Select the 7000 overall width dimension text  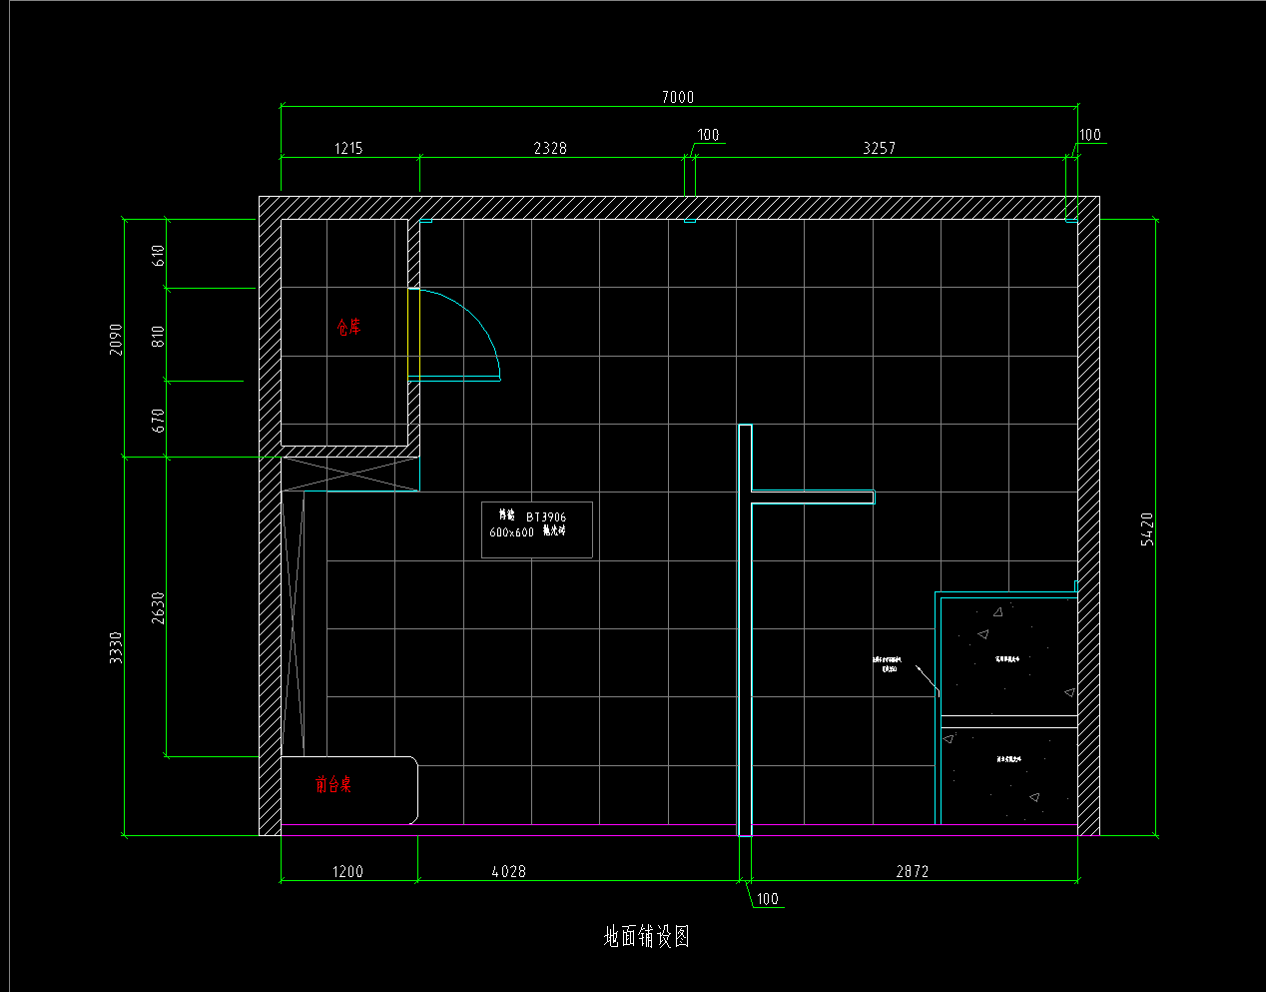(677, 97)
